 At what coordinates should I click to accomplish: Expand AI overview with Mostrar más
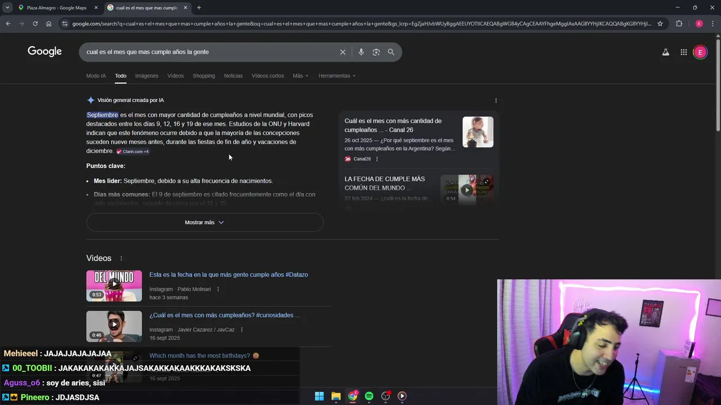tap(204, 222)
